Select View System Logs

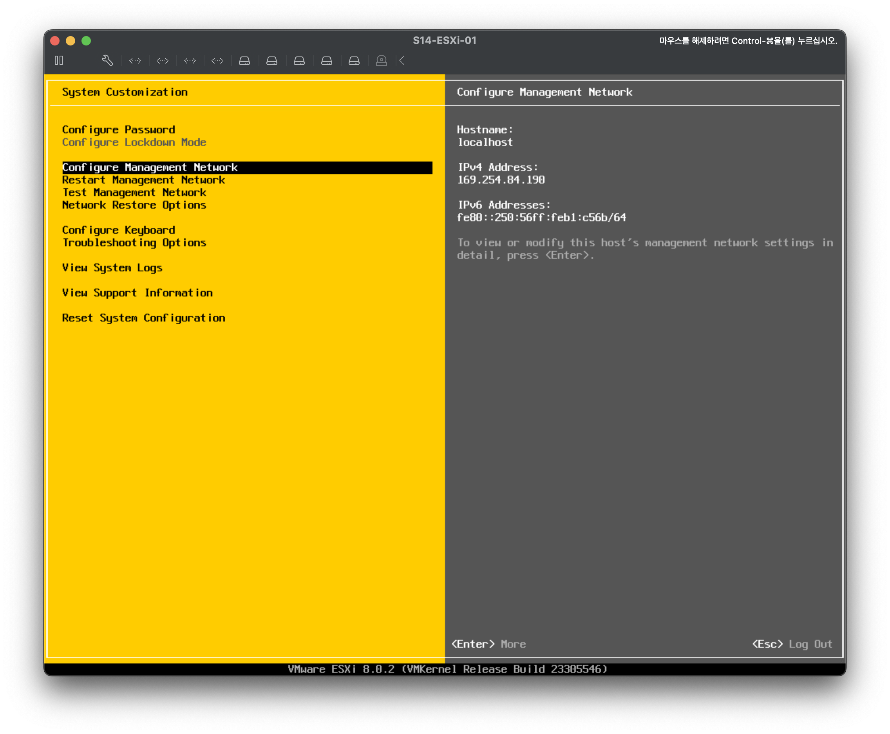click(x=112, y=268)
